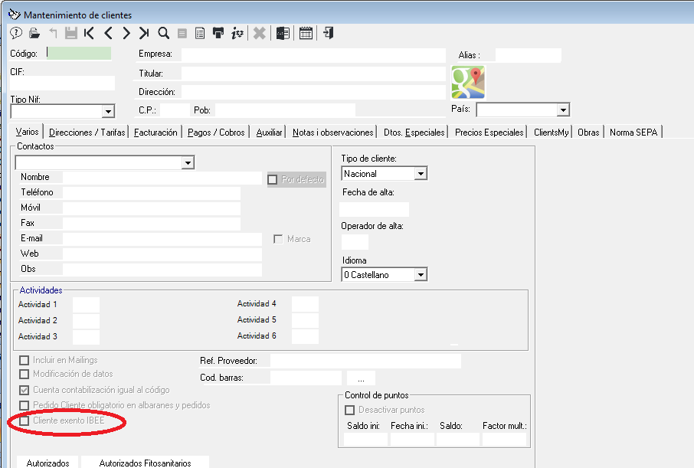Open the Norma SEPA tab

pyautogui.click(x=633, y=133)
